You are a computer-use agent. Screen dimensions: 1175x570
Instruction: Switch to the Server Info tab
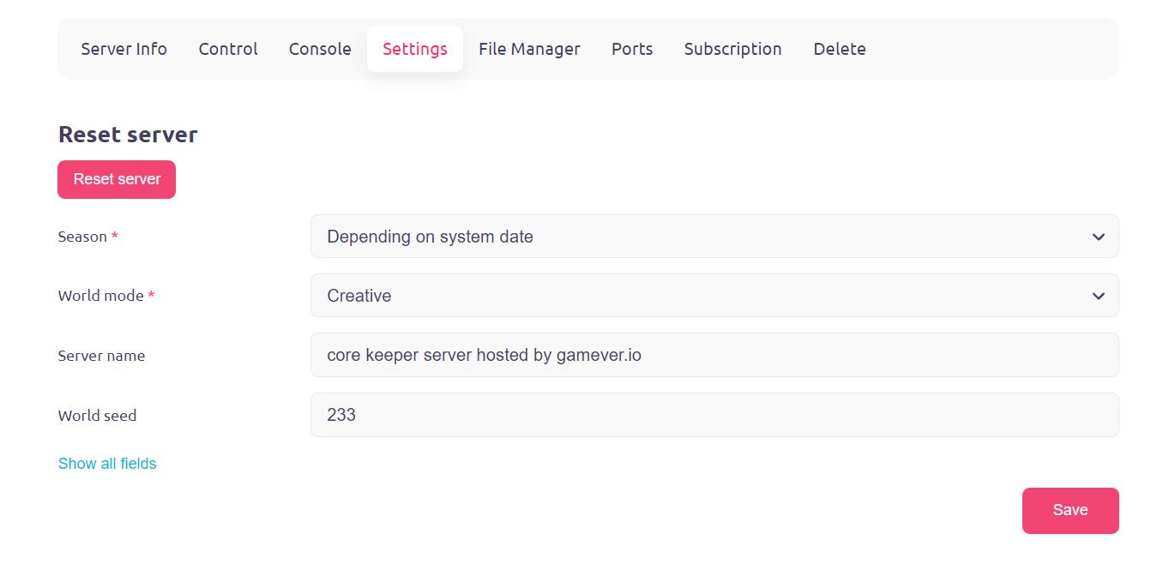(124, 49)
